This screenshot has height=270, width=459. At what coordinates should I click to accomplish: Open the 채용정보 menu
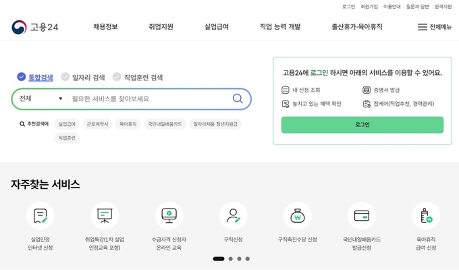(105, 26)
